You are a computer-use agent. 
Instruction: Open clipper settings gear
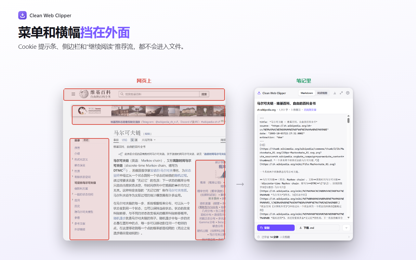coord(348,93)
